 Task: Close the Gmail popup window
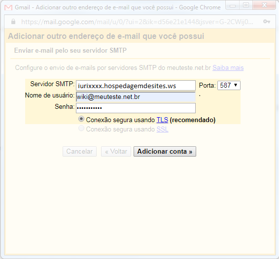tap(264, 5)
